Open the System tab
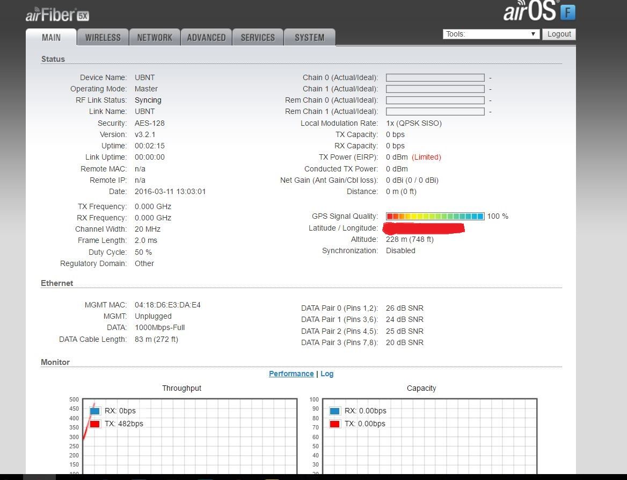627x480 pixels. click(309, 38)
